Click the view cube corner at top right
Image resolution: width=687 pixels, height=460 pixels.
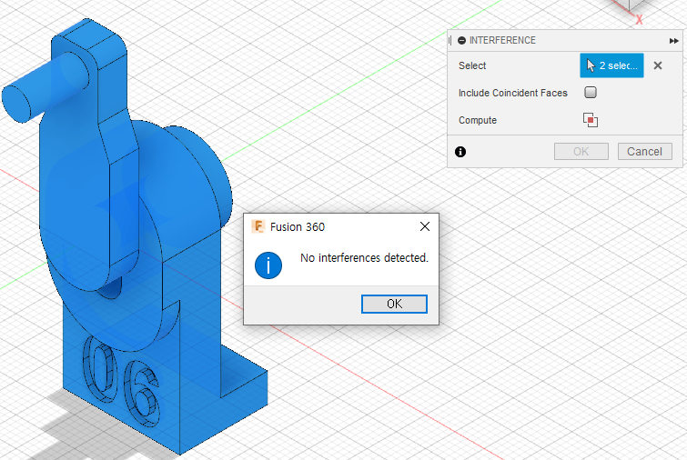coord(631,5)
